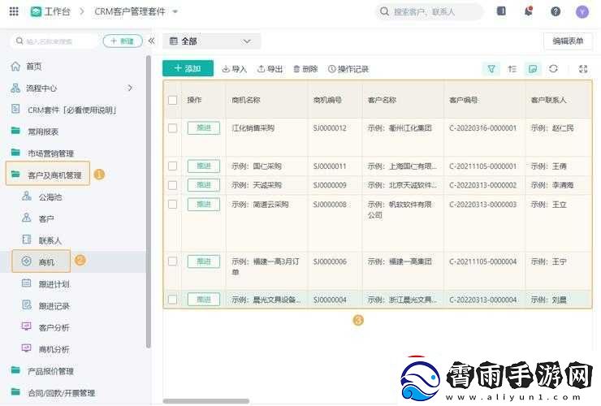Viewport: 601px width, 406px height.
Task: Open the help question mark icon
Action: click(556, 11)
